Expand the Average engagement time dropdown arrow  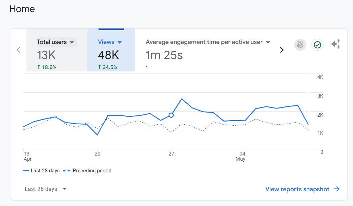coord(268,42)
